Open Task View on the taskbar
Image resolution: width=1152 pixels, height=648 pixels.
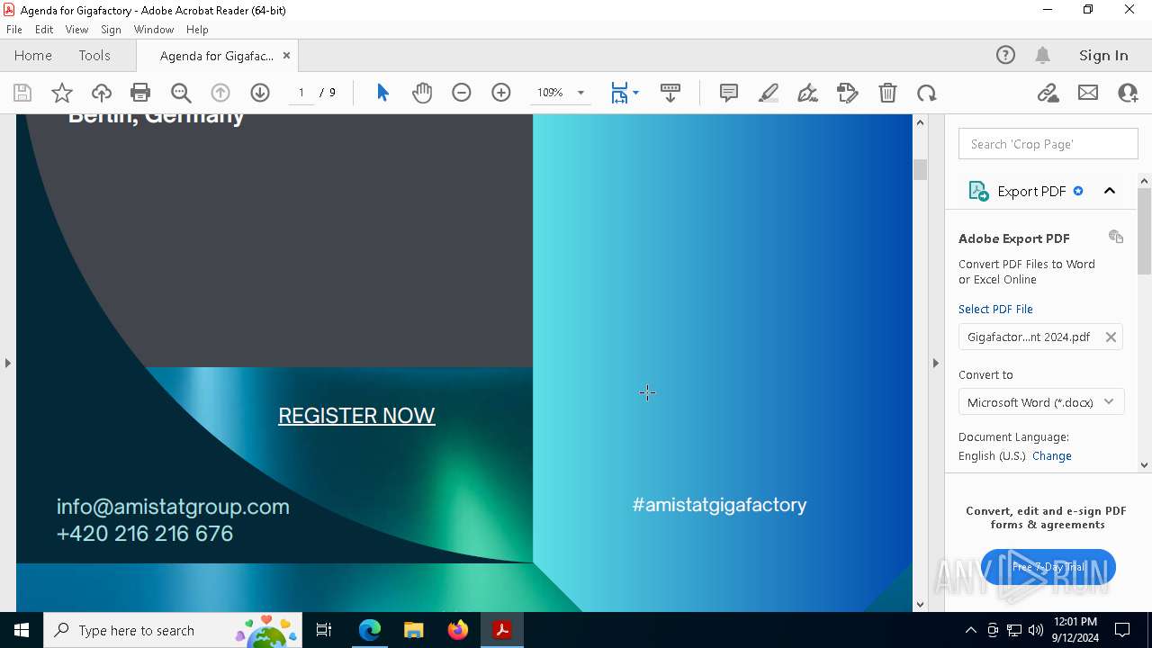pos(324,630)
